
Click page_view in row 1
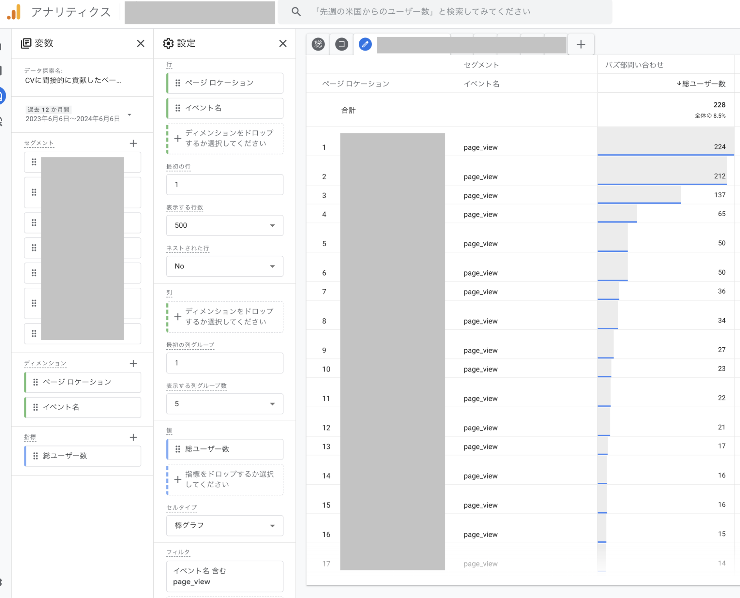point(481,148)
